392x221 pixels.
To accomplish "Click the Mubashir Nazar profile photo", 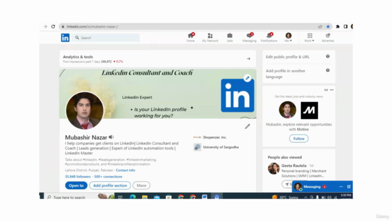I will 85,110.
